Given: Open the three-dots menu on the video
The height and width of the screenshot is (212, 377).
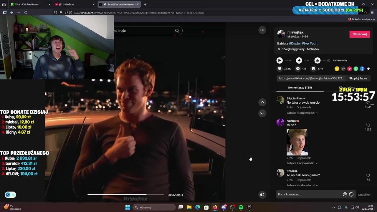Looking at the screenshot, I should (x=262, y=30).
